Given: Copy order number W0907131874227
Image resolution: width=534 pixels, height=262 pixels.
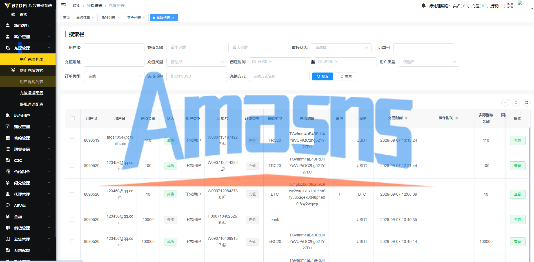Looking at the screenshot, I should pyautogui.click(x=224, y=144).
